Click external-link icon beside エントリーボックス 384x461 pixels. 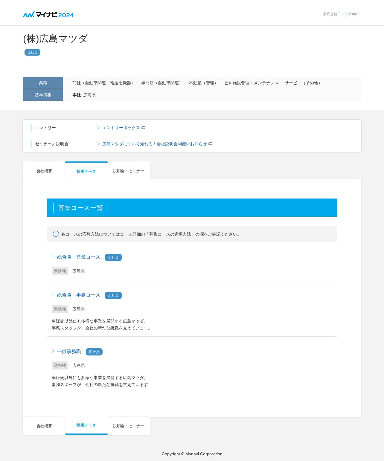pyautogui.click(x=143, y=128)
